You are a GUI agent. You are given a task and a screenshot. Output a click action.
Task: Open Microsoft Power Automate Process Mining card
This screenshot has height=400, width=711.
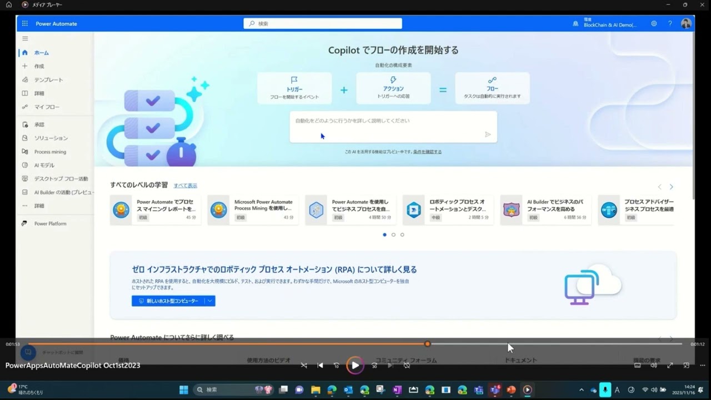pyautogui.click(x=253, y=209)
